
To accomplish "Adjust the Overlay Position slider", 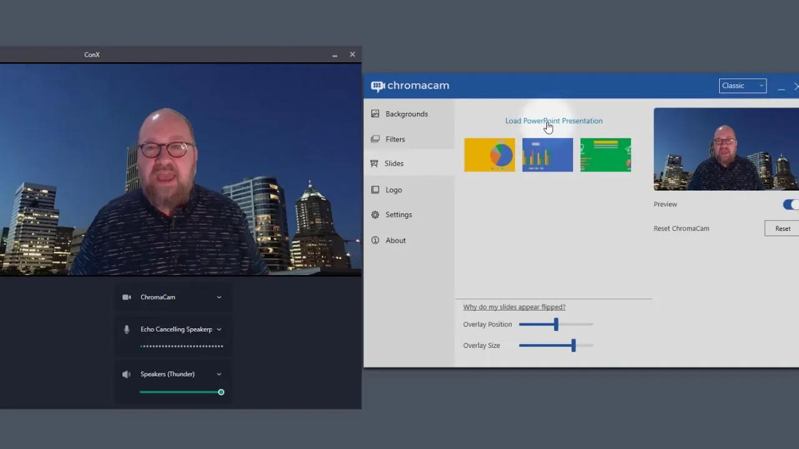I will (556, 324).
